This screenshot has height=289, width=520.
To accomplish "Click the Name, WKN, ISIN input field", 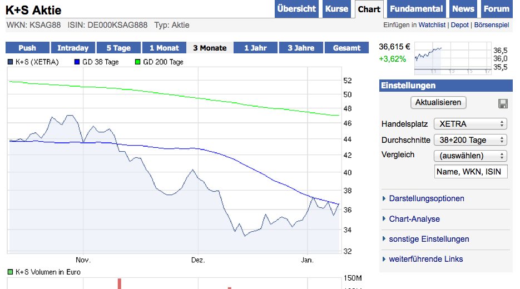I will [471, 172].
